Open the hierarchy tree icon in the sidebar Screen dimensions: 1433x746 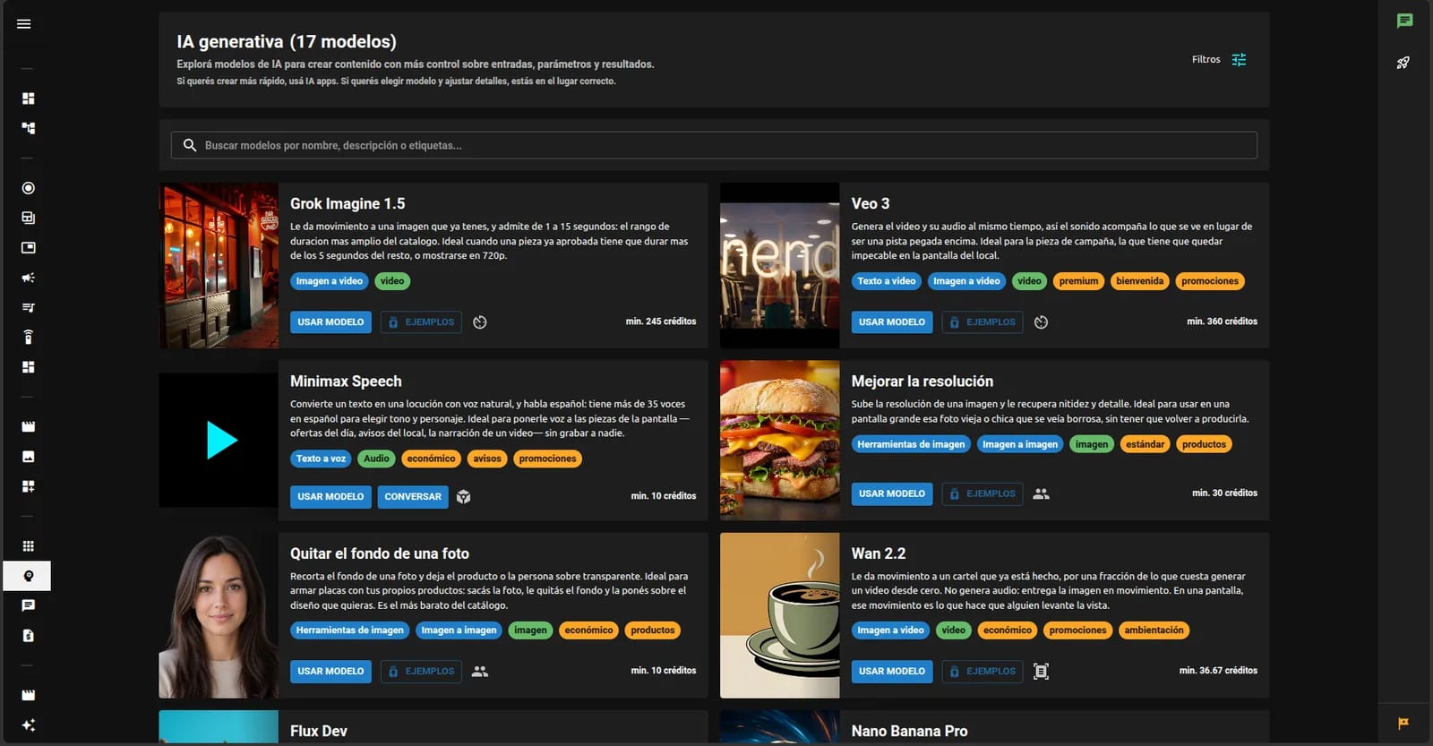(x=29, y=128)
